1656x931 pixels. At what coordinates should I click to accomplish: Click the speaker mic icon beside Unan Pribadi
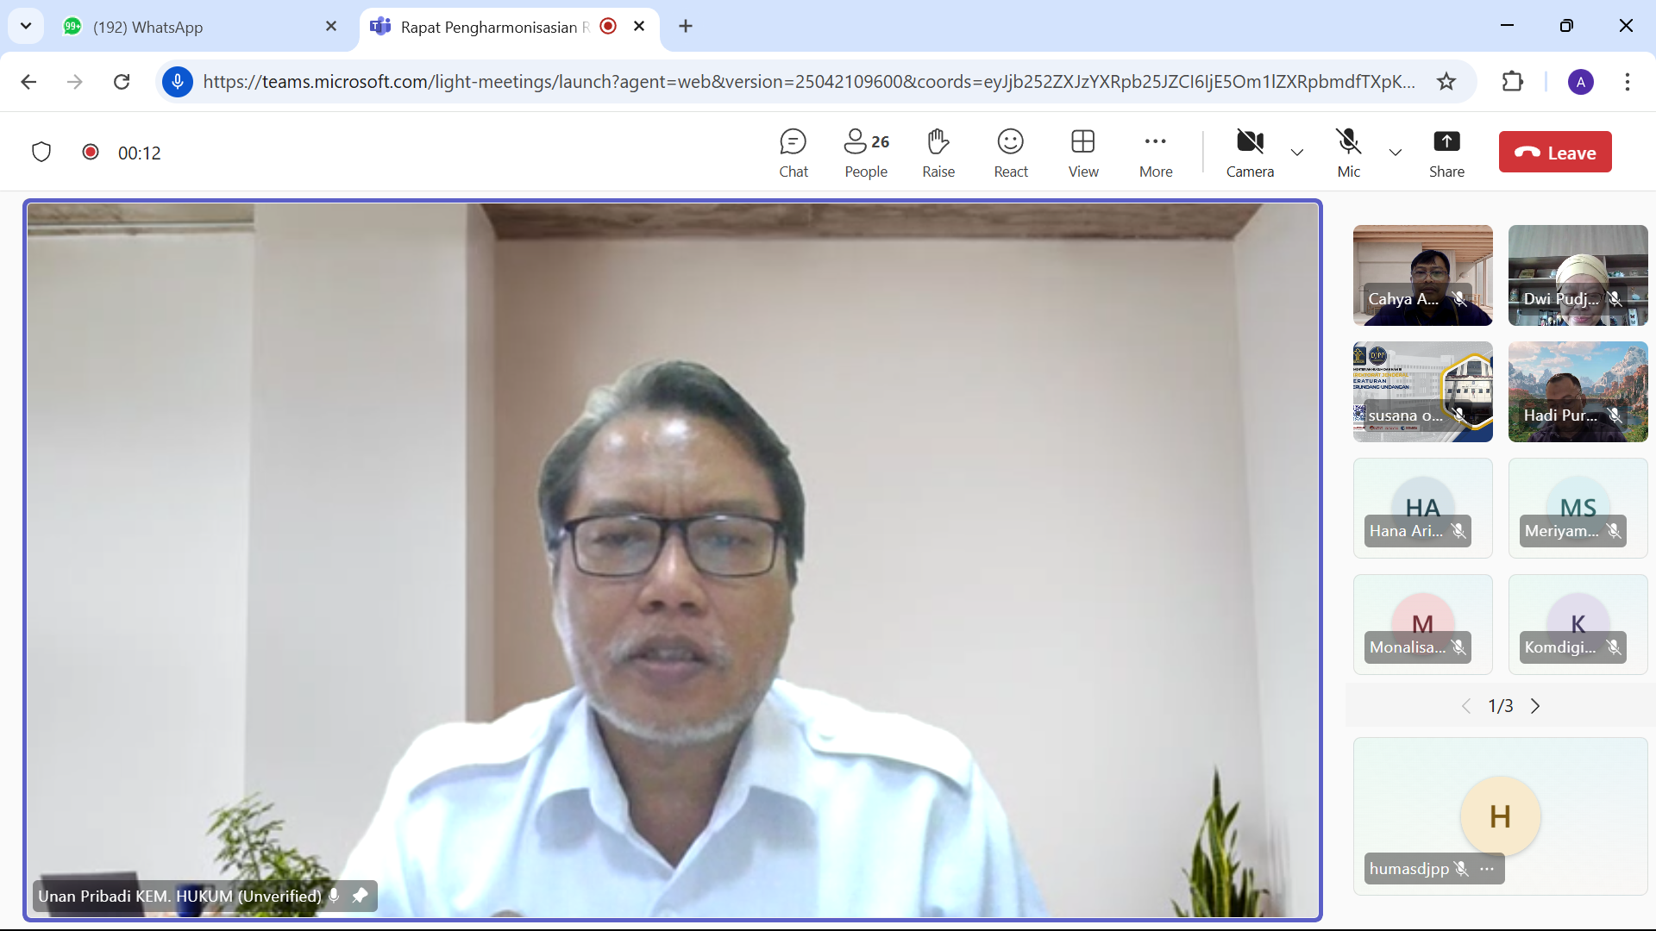[334, 896]
